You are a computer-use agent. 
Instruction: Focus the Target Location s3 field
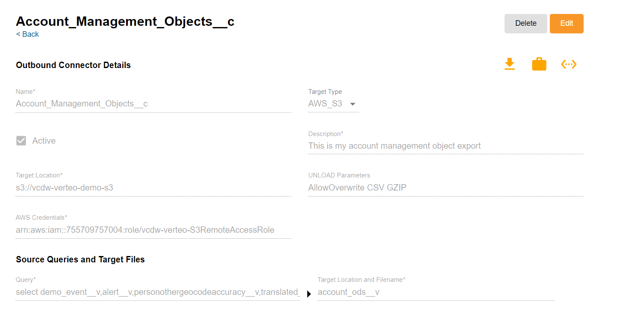click(153, 188)
